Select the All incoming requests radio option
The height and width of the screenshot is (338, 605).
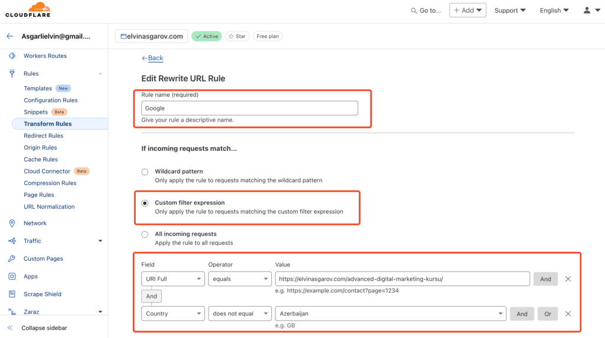[x=145, y=234]
